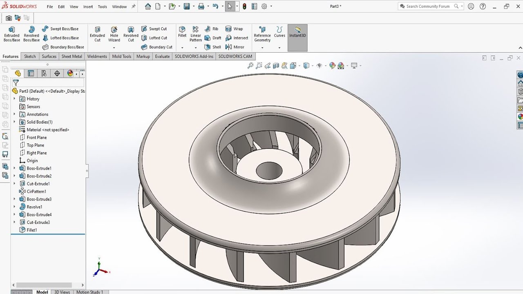Expand the Boss-Extrude1 feature
523x294 pixels.
[14, 168]
